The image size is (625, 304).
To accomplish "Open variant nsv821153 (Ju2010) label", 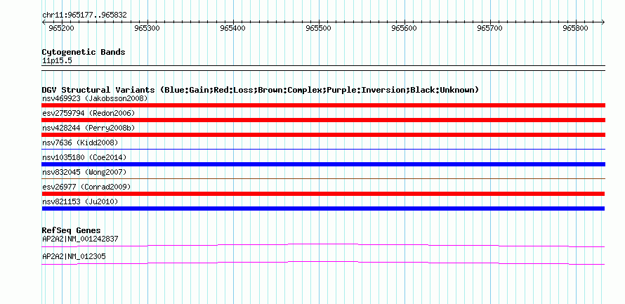I will coord(80,202).
